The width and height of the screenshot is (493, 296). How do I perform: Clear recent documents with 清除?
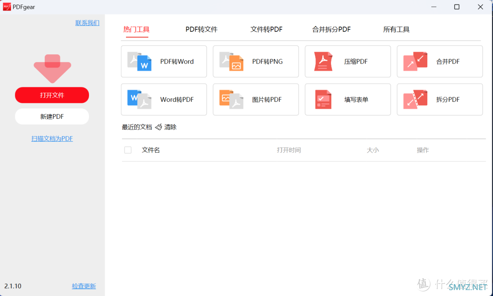(x=170, y=127)
